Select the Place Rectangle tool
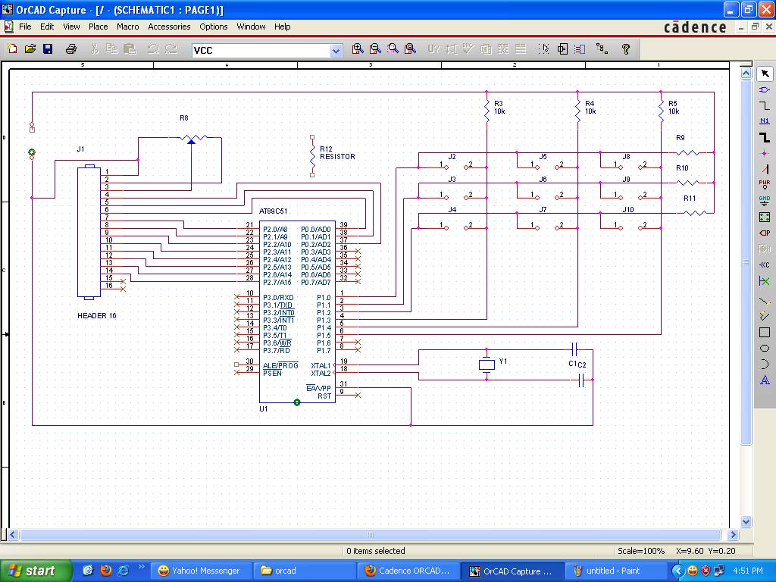 765,333
